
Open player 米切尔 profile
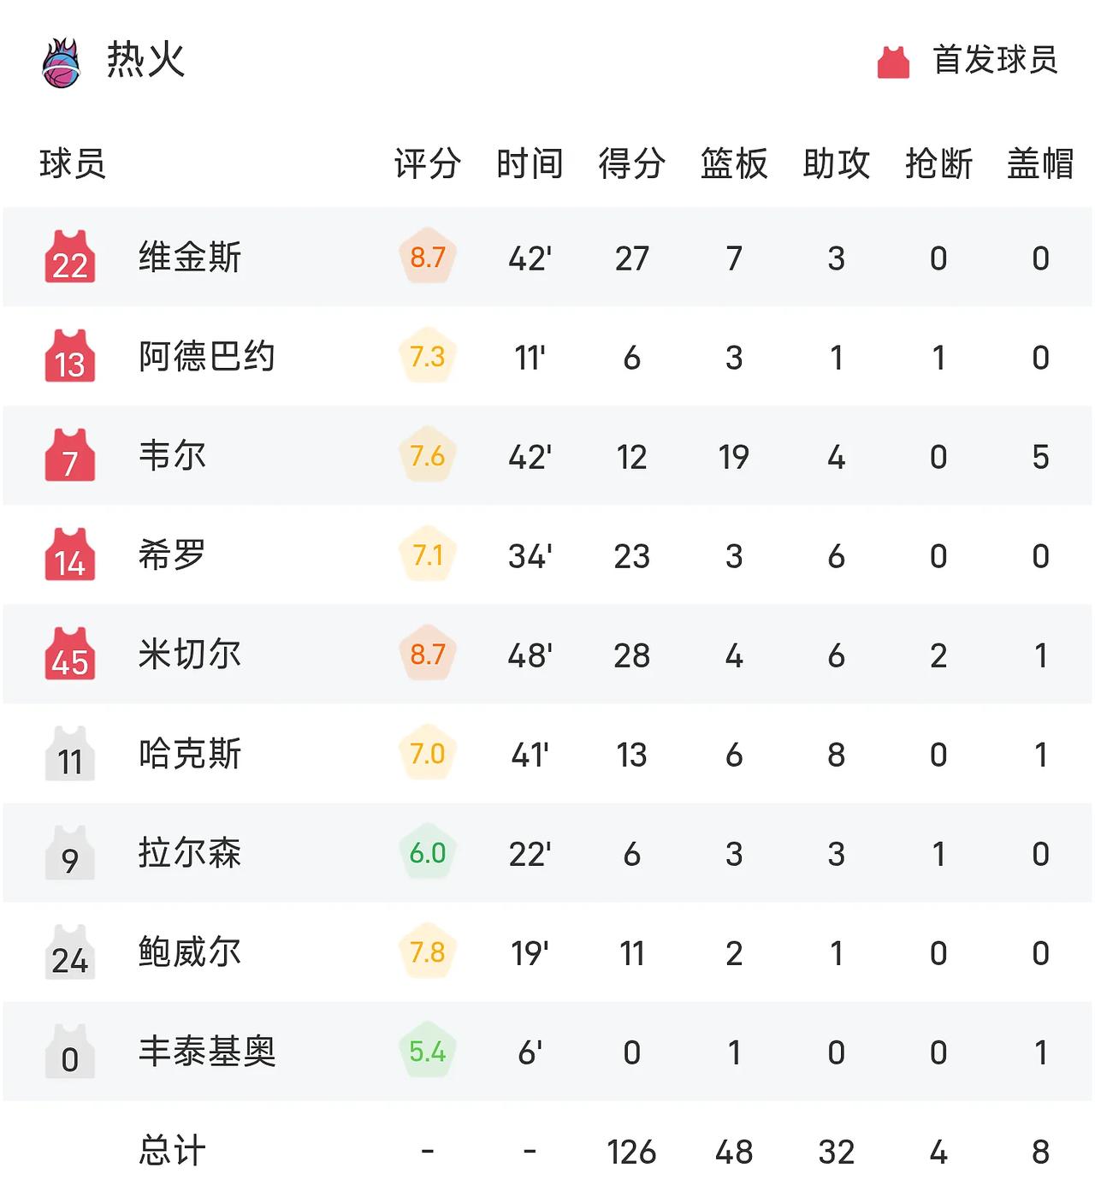(x=190, y=654)
